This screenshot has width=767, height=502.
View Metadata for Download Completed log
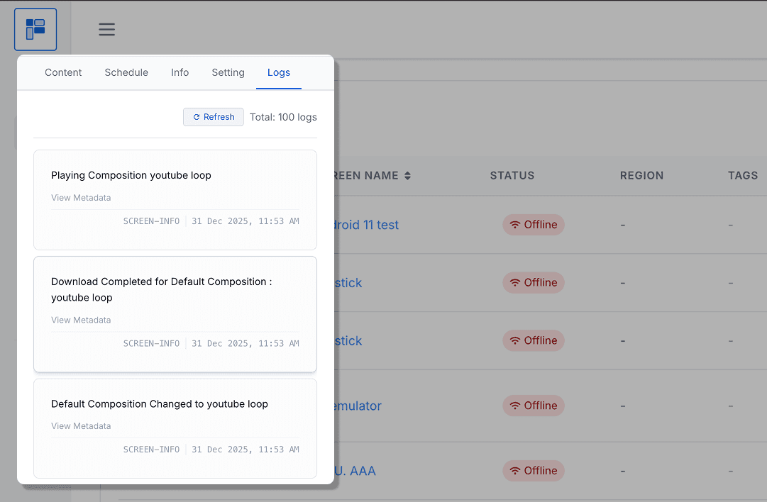(81, 320)
